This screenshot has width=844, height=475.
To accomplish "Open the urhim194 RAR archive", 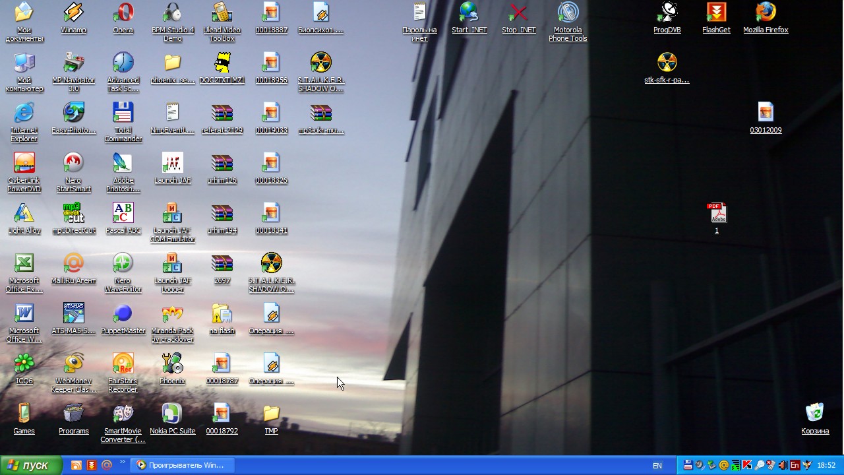I will point(222,218).
